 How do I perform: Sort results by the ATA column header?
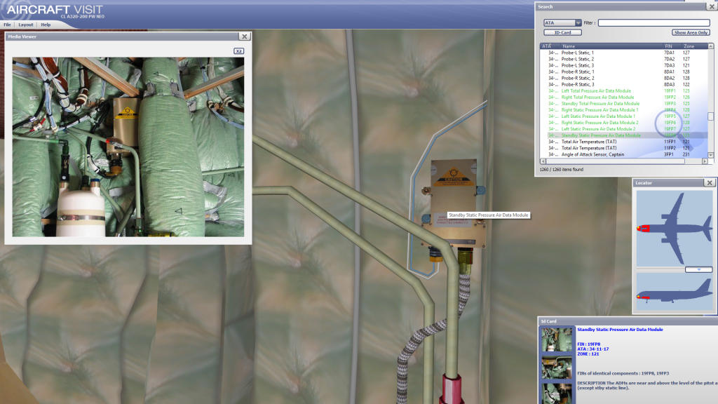coord(550,46)
